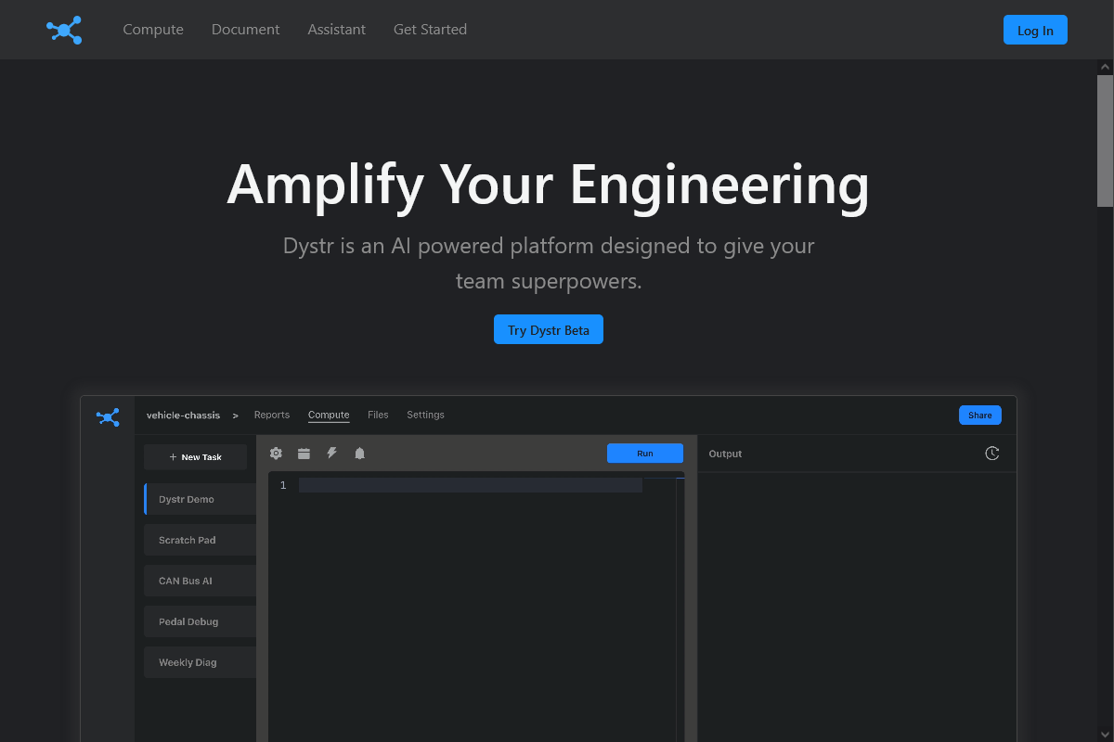1114x742 pixels.
Task: Run the script using the Run button
Action: click(x=644, y=453)
